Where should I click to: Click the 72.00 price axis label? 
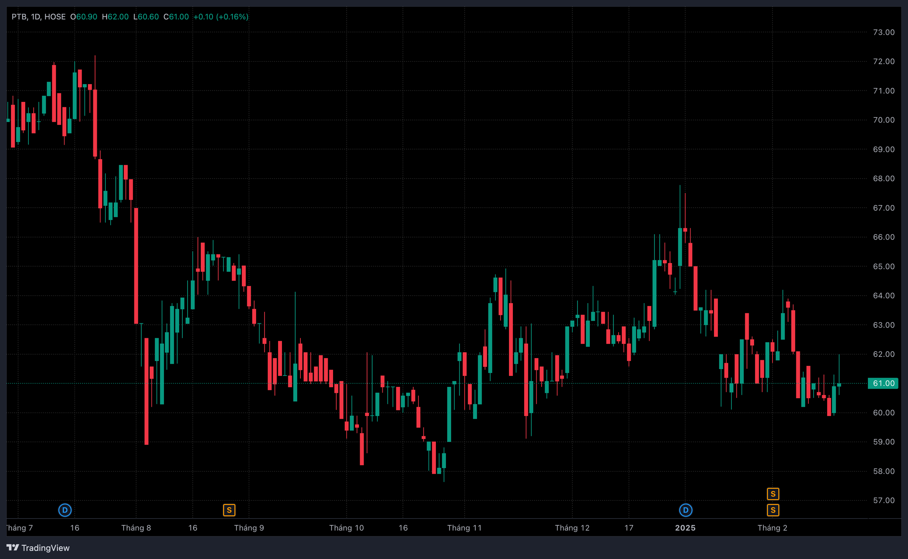pyautogui.click(x=884, y=61)
